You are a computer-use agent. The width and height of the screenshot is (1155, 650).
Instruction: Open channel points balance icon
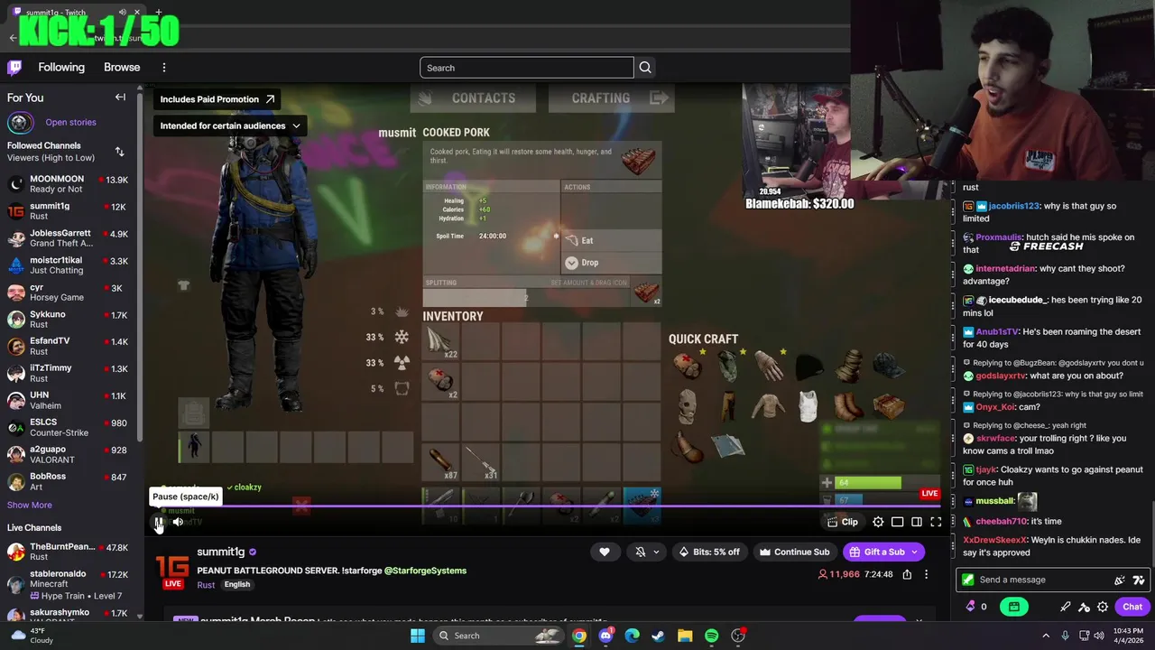coord(976,607)
